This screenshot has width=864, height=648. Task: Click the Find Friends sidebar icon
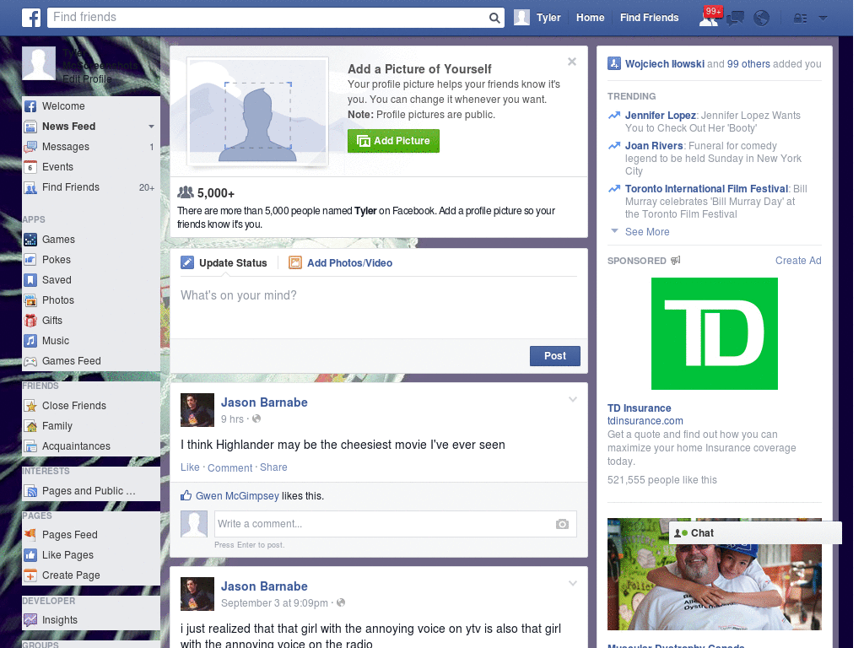pos(30,188)
